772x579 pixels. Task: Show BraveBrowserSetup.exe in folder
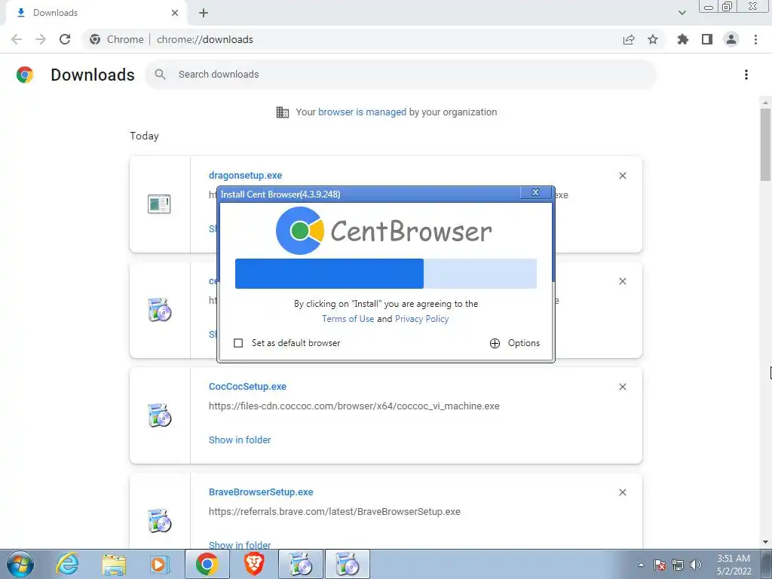pyautogui.click(x=240, y=545)
